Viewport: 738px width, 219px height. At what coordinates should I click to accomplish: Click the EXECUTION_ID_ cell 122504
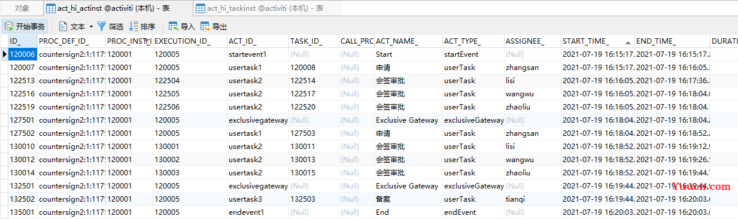(190, 80)
